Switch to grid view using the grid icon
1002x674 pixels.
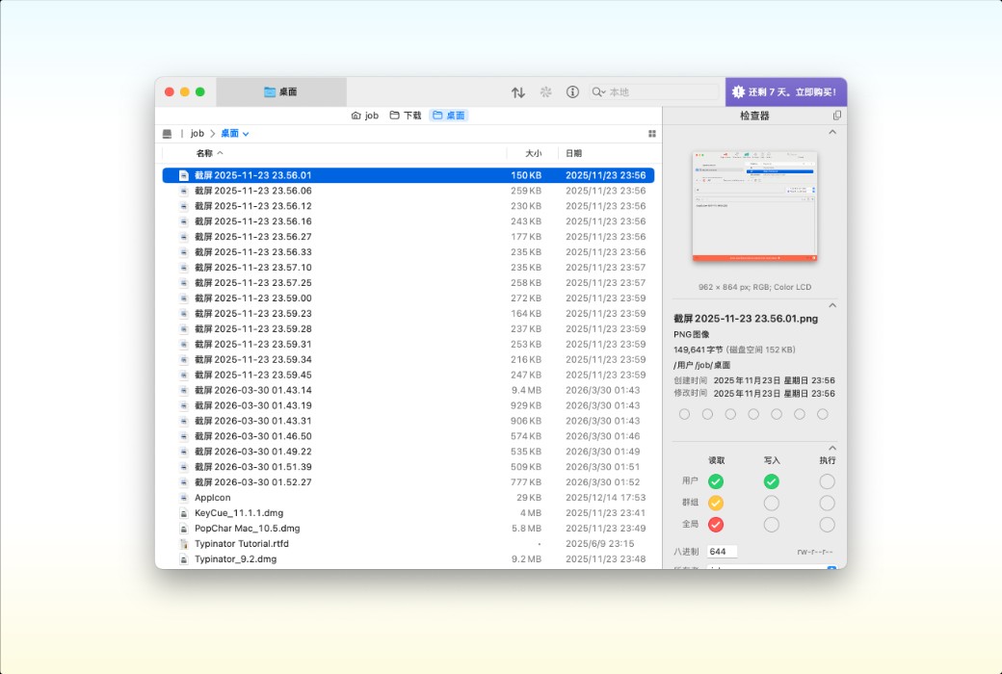pos(653,133)
